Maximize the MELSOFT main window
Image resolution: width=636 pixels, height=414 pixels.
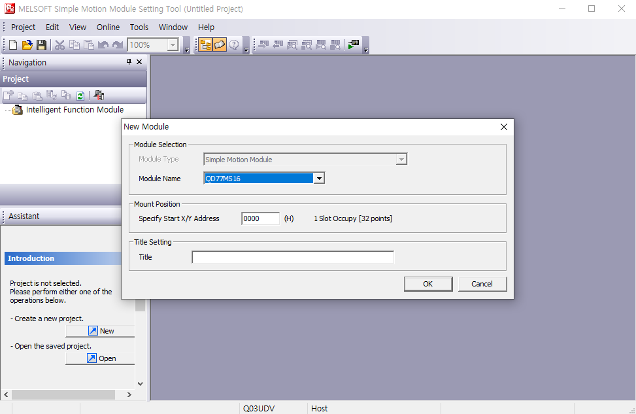(592, 9)
